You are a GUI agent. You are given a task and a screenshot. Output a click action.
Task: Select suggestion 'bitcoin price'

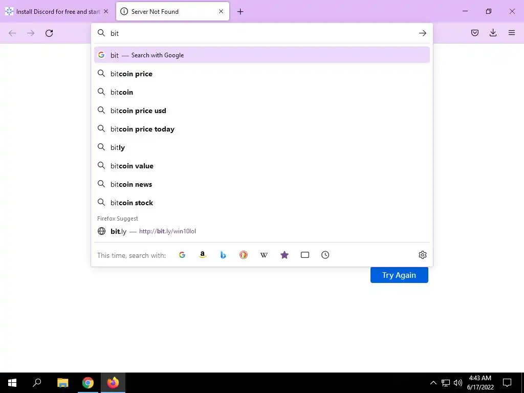pyautogui.click(x=262, y=74)
